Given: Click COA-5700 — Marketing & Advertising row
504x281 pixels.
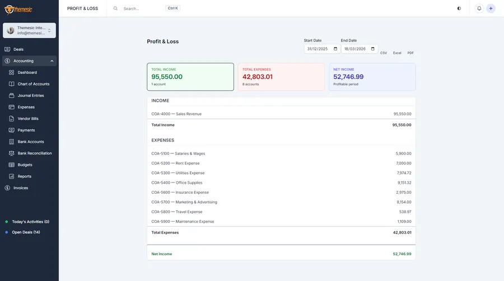Looking at the screenshot, I should tap(281, 202).
